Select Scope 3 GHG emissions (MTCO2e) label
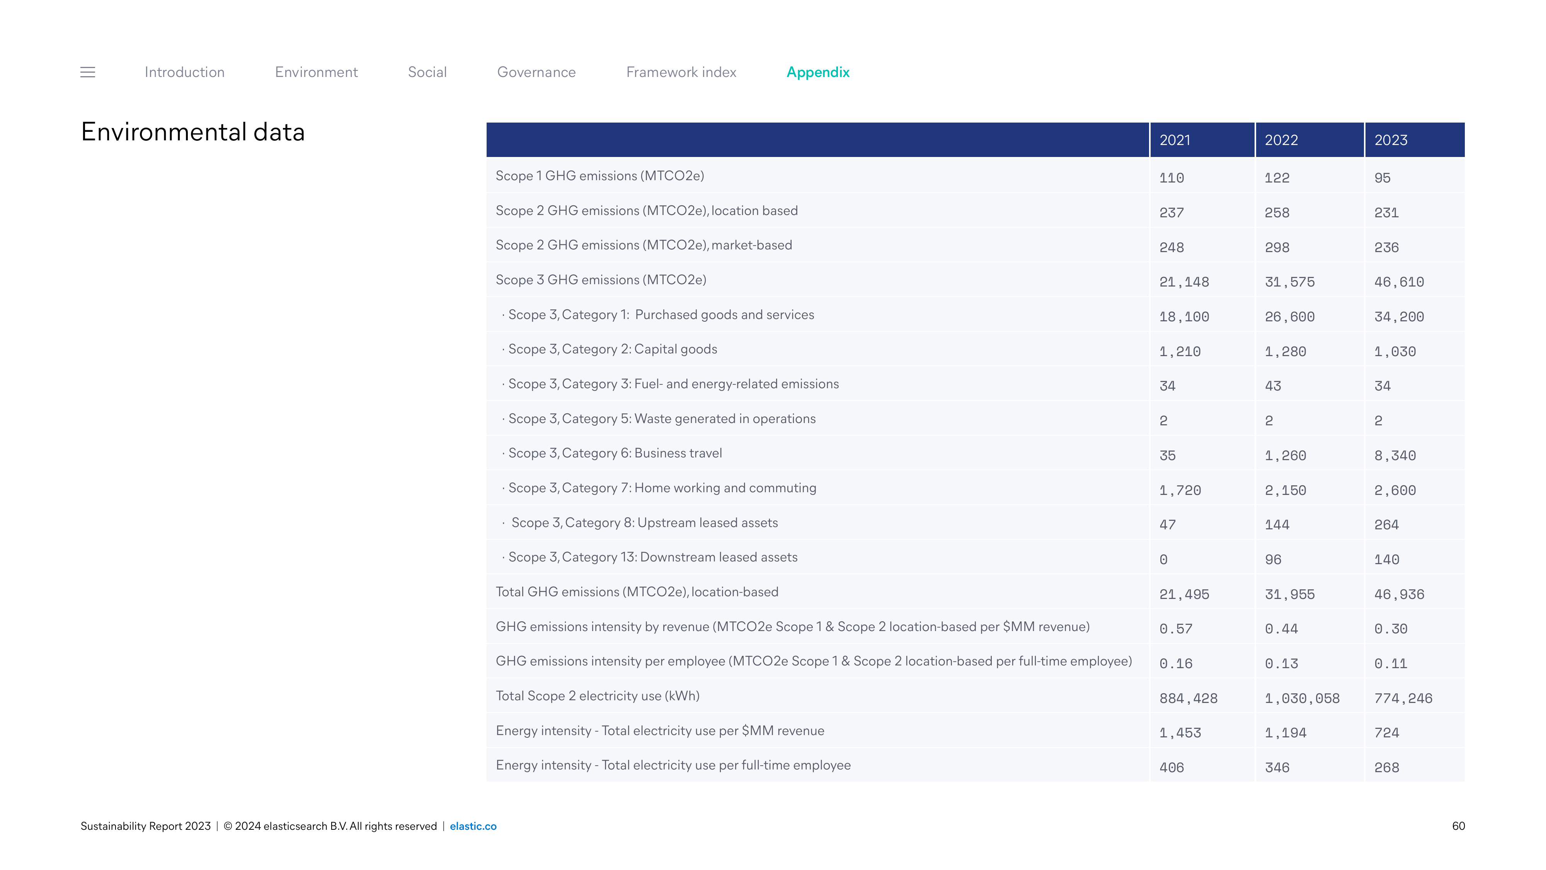This screenshot has height=870, width=1546. tap(601, 280)
